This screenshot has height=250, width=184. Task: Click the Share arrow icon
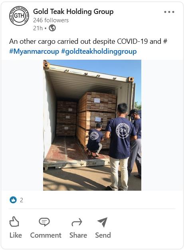pyautogui.click(x=77, y=222)
